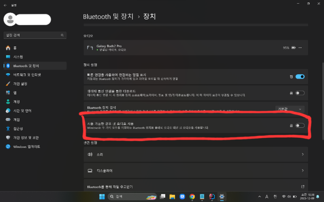This screenshot has height=202, width=324.
Task: Open Accessibility (접근성) settings
Action: (x=35, y=128)
